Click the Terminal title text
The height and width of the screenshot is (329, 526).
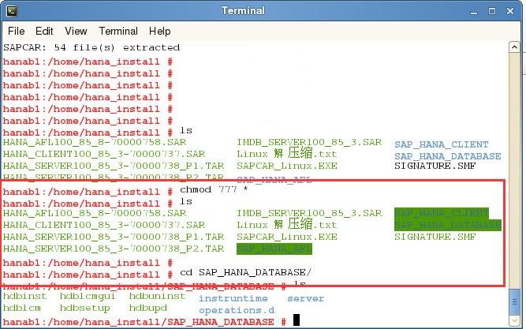coord(243,11)
